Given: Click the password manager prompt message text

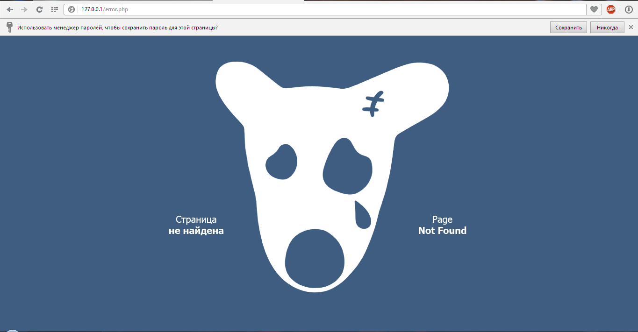Looking at the screenshot, I should coord(117,28).
